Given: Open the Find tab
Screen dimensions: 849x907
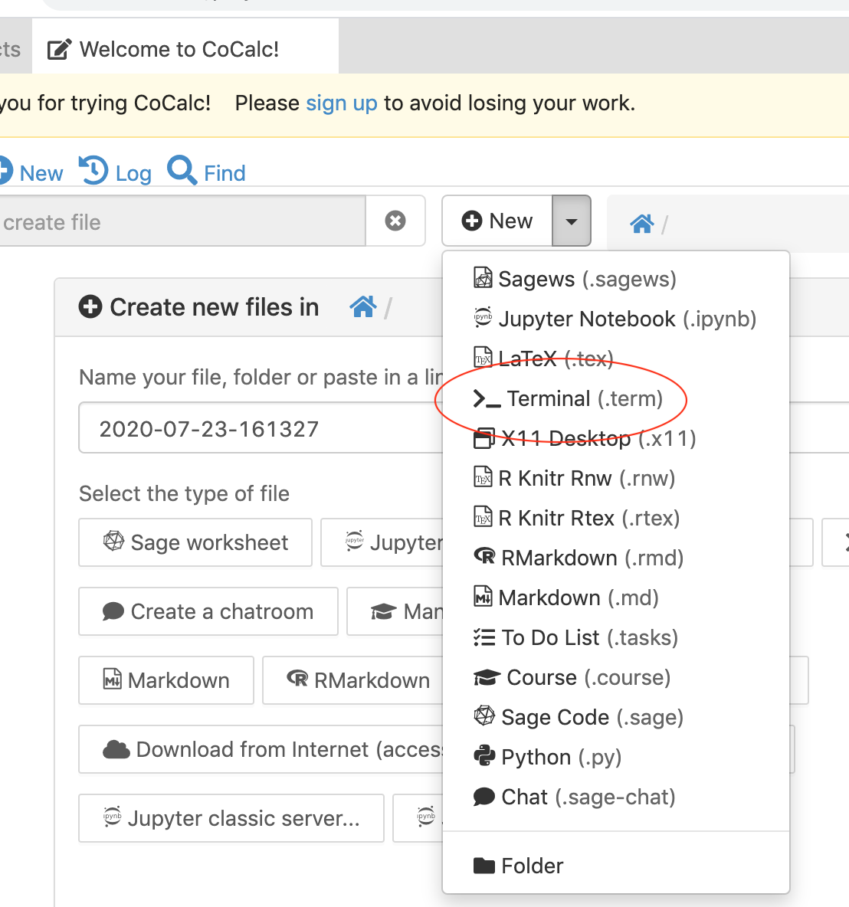Looking at the screenshot, I should coord(207,172).
